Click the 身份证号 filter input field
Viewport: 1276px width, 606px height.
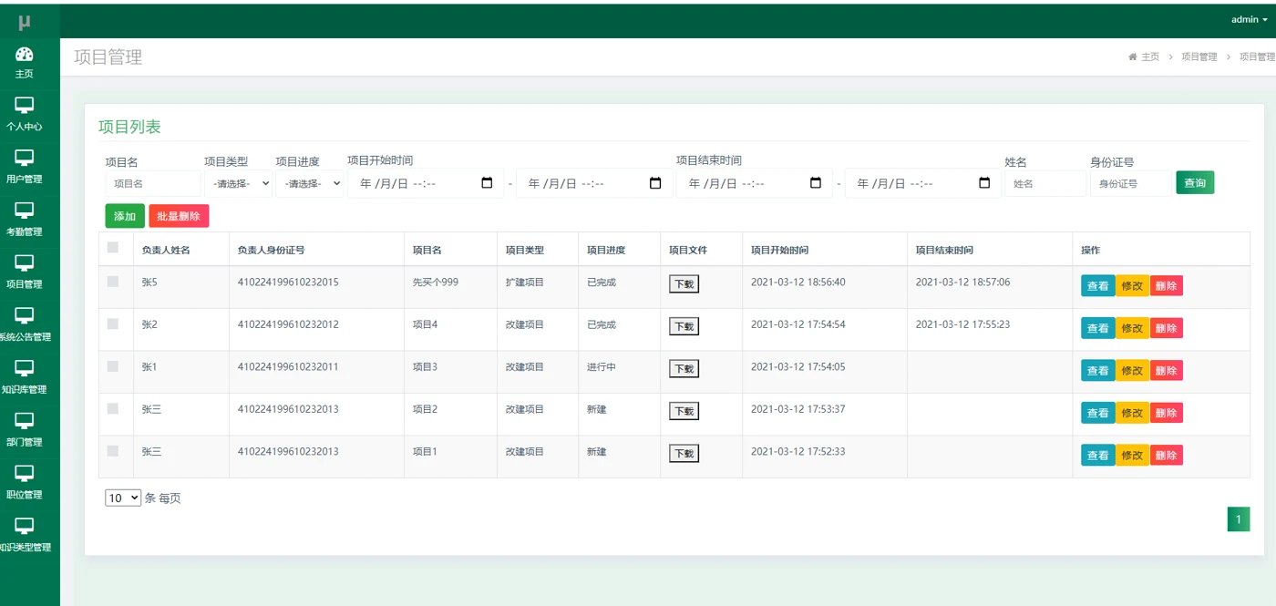tap(1131, 183)
